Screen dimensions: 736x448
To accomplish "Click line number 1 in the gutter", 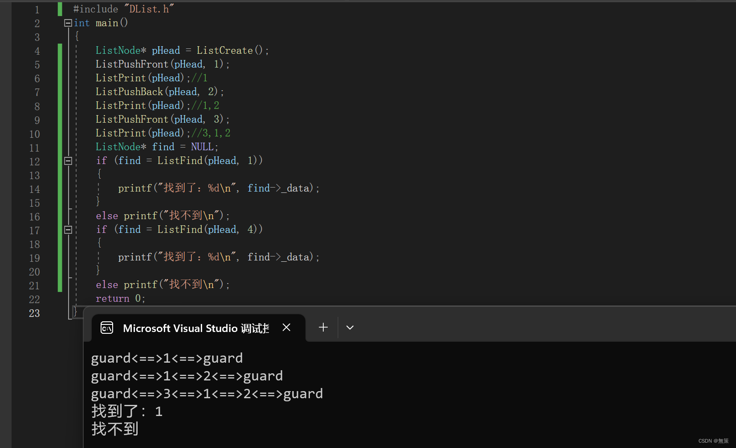I will [x=37, y=10].
